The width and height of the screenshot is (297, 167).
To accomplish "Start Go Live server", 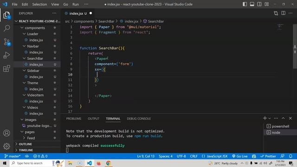I will click(240, 156).
